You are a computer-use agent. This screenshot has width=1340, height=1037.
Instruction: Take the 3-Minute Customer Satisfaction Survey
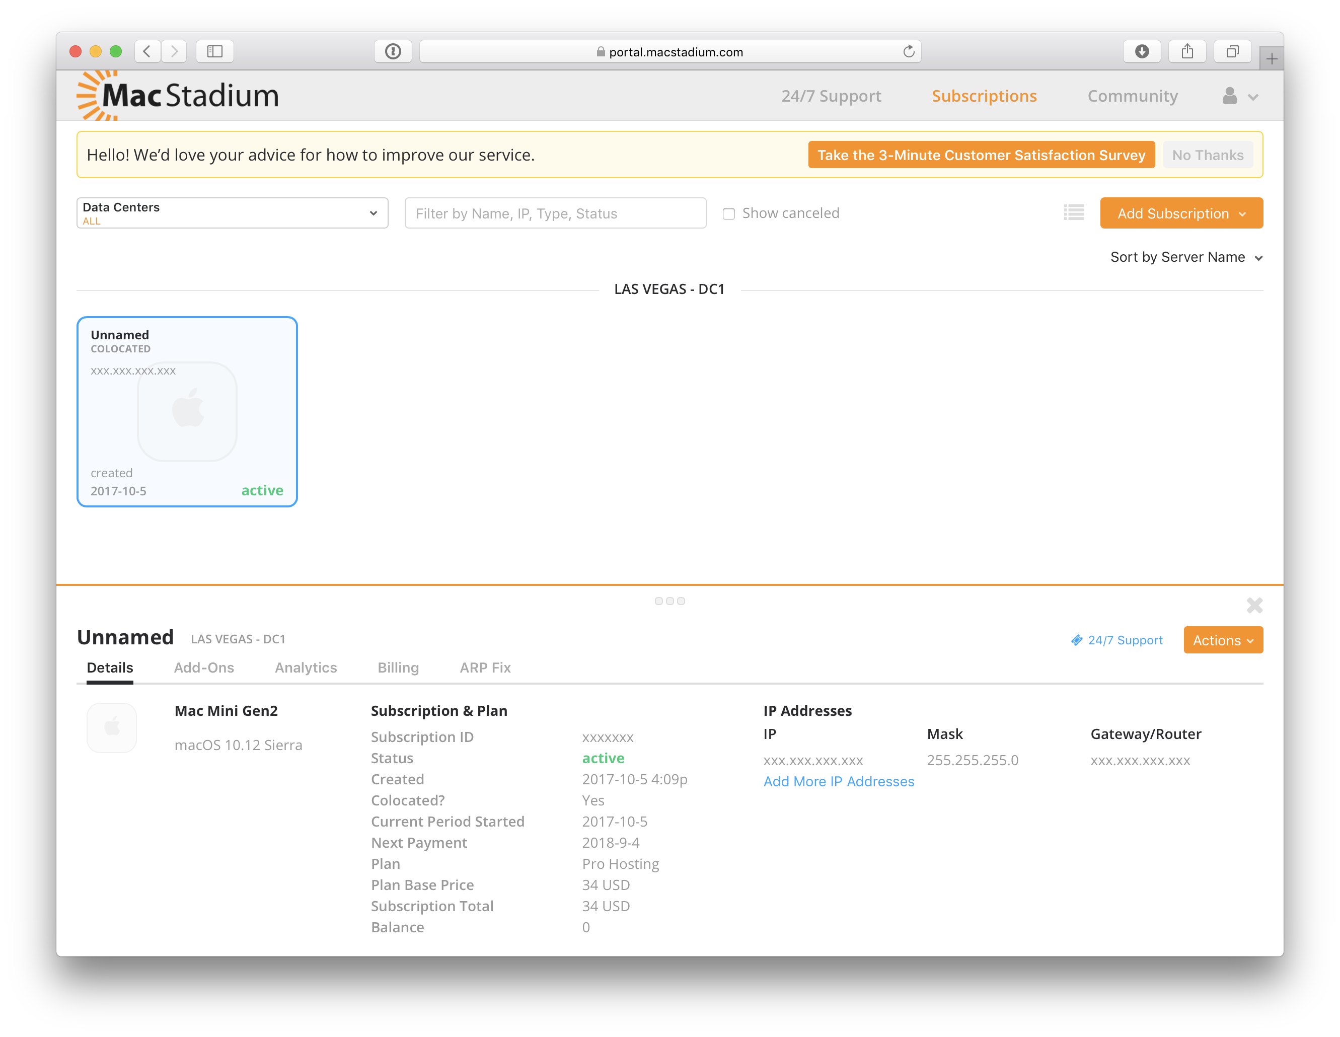981,155
